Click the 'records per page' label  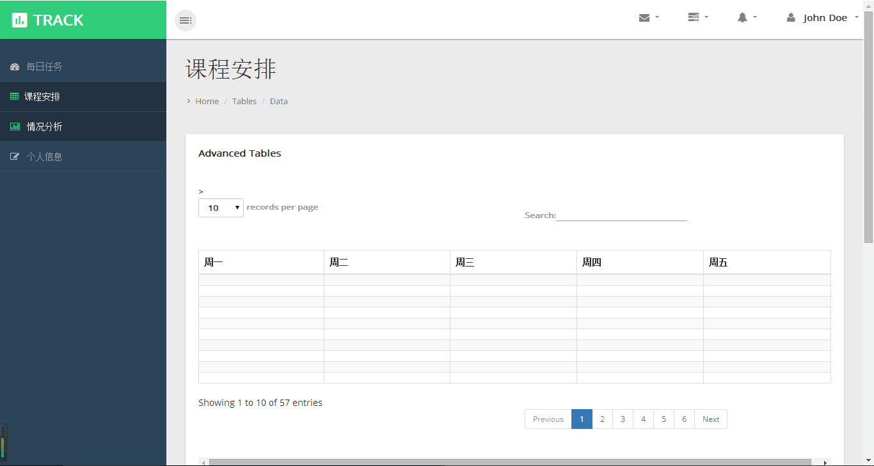coord(282,207)
